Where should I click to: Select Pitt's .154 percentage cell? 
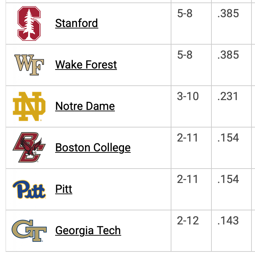228,179
